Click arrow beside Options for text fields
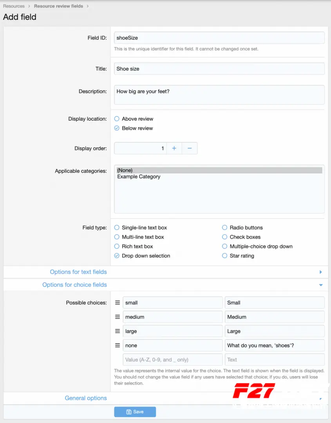 pyautogui.click(x=321, y=272)
